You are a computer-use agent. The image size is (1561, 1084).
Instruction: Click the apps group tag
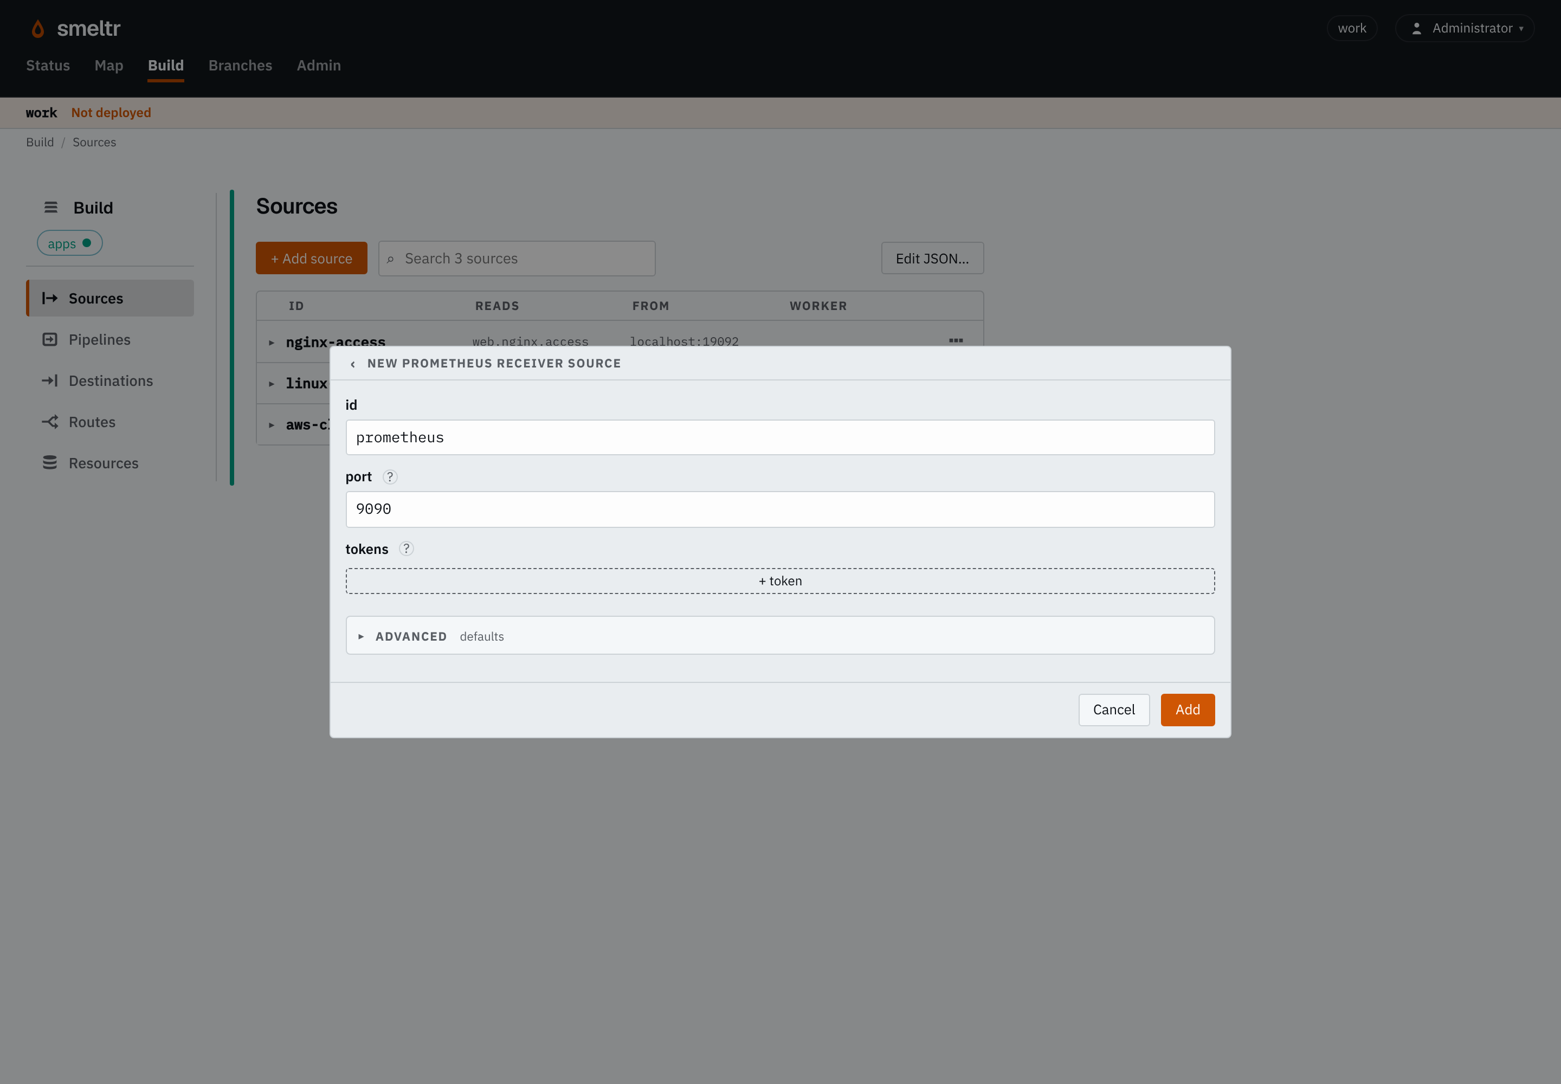click(70, 243)
